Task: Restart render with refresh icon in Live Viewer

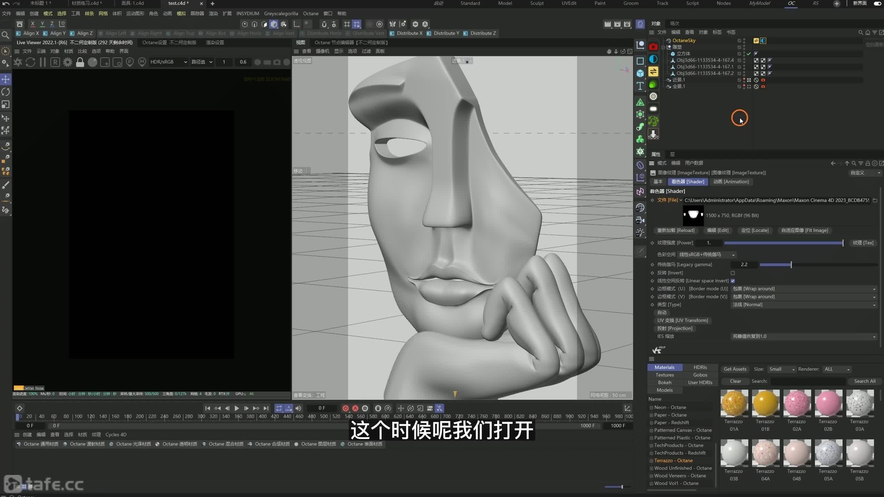Action: (30, 62)
